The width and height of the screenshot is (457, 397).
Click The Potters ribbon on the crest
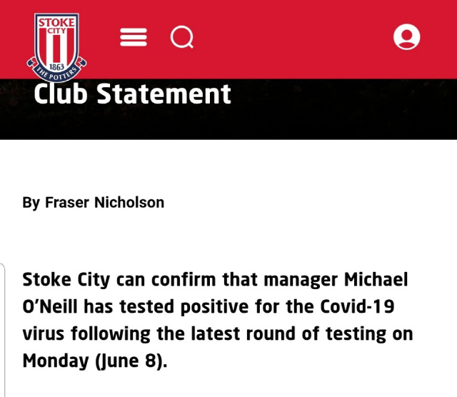tap(56, 72)
